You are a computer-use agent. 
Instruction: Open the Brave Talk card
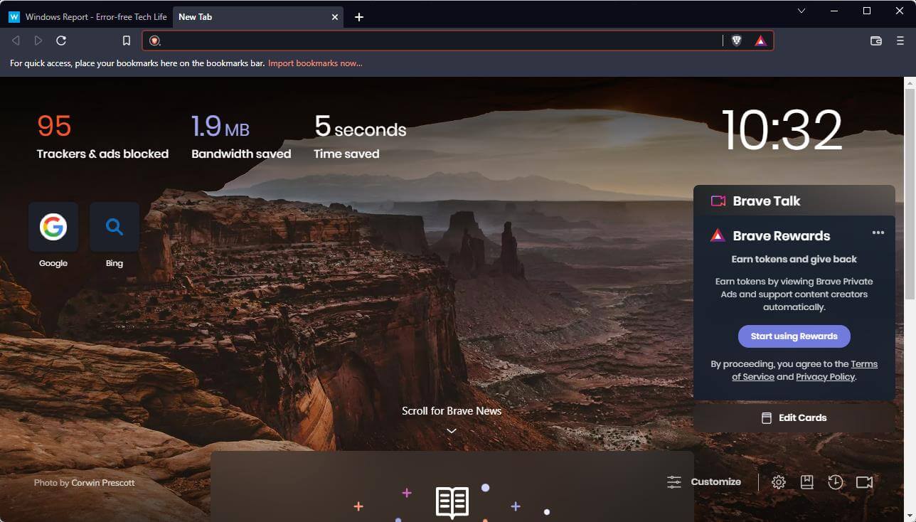tap(794, 201)
